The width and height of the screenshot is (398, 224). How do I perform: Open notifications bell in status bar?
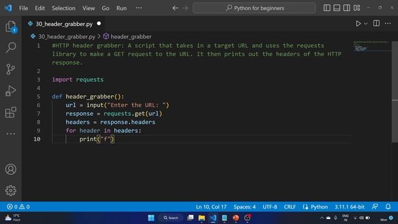(x=388, y=207)
